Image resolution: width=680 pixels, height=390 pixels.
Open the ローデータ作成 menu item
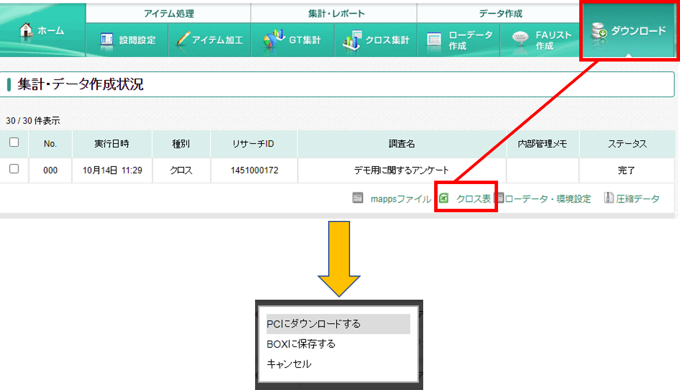458,40
